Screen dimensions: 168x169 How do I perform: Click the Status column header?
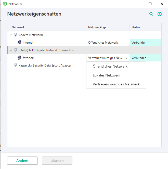click(x=136, y=27)
